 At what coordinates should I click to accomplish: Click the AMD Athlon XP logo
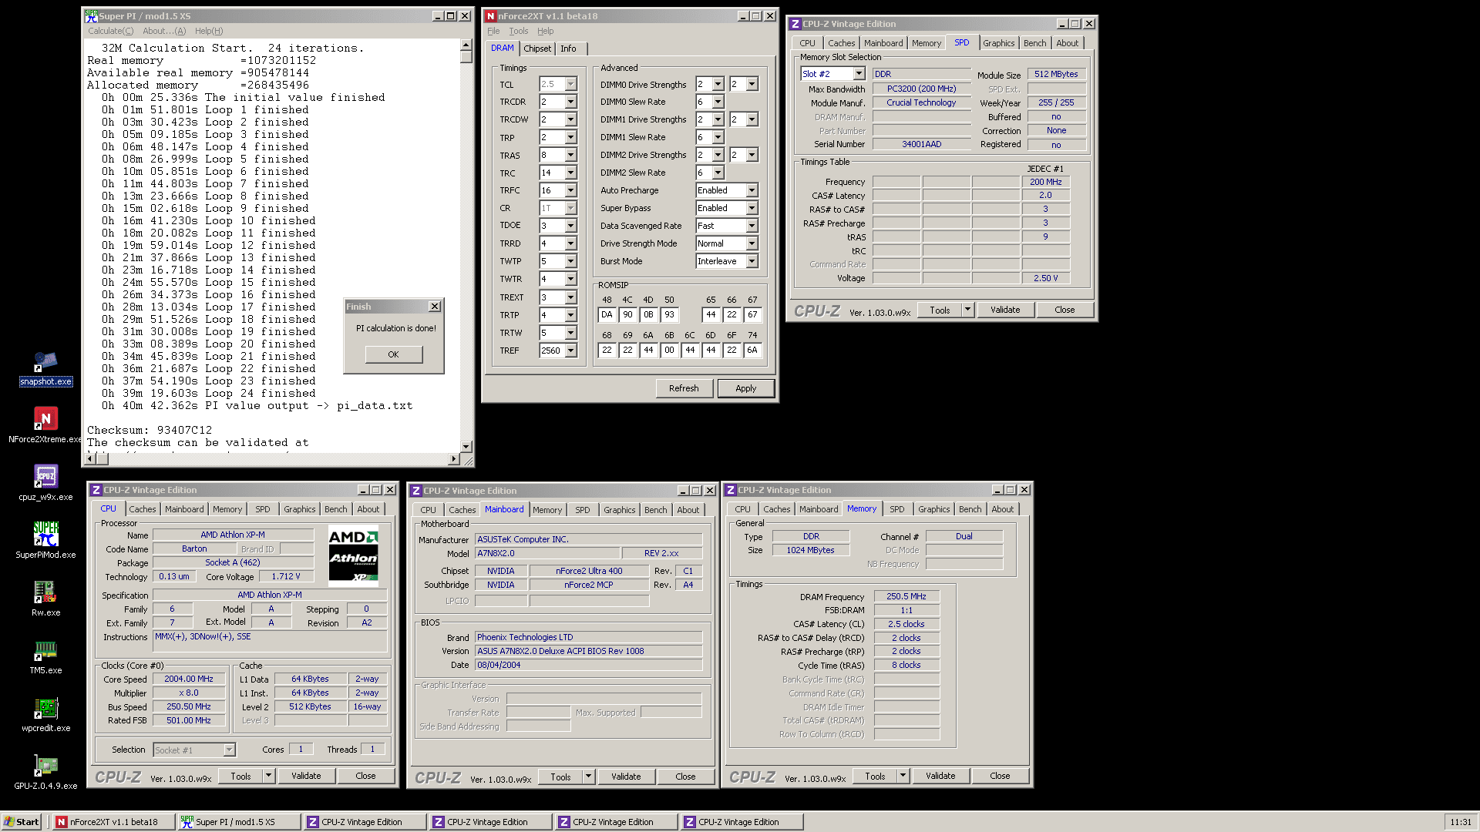click(x=353, y=555)
